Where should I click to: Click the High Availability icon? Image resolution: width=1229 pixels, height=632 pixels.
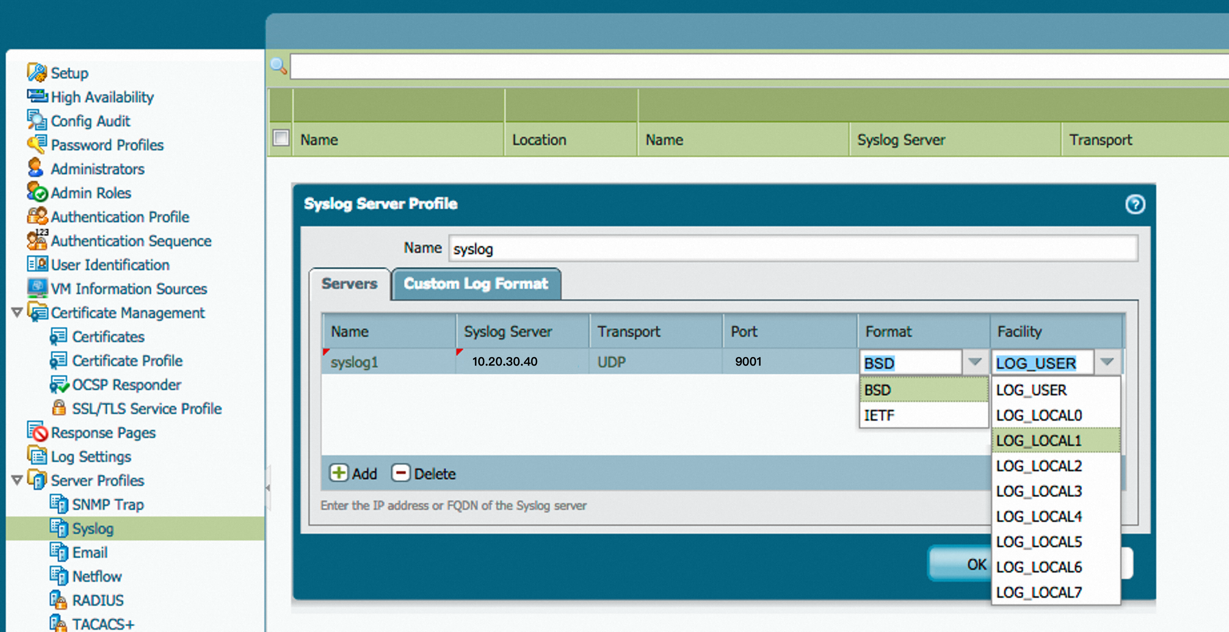pos(37,96)
